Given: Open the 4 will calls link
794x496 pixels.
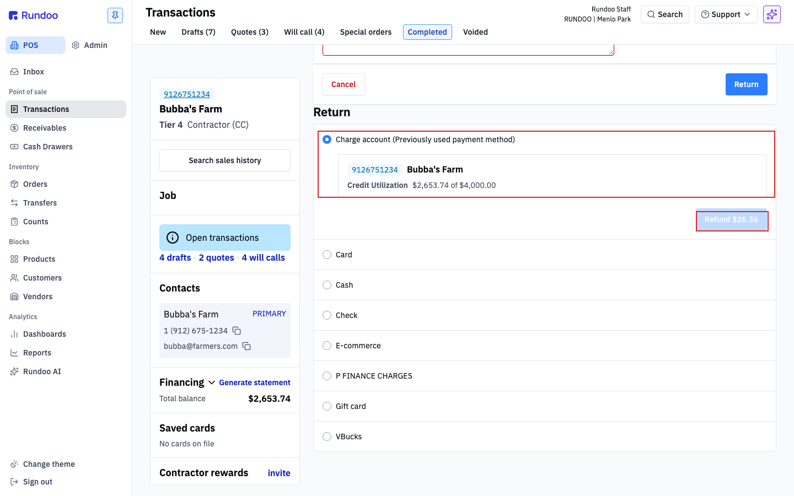Looking at the screenshot, I should [x=263, y=257].
